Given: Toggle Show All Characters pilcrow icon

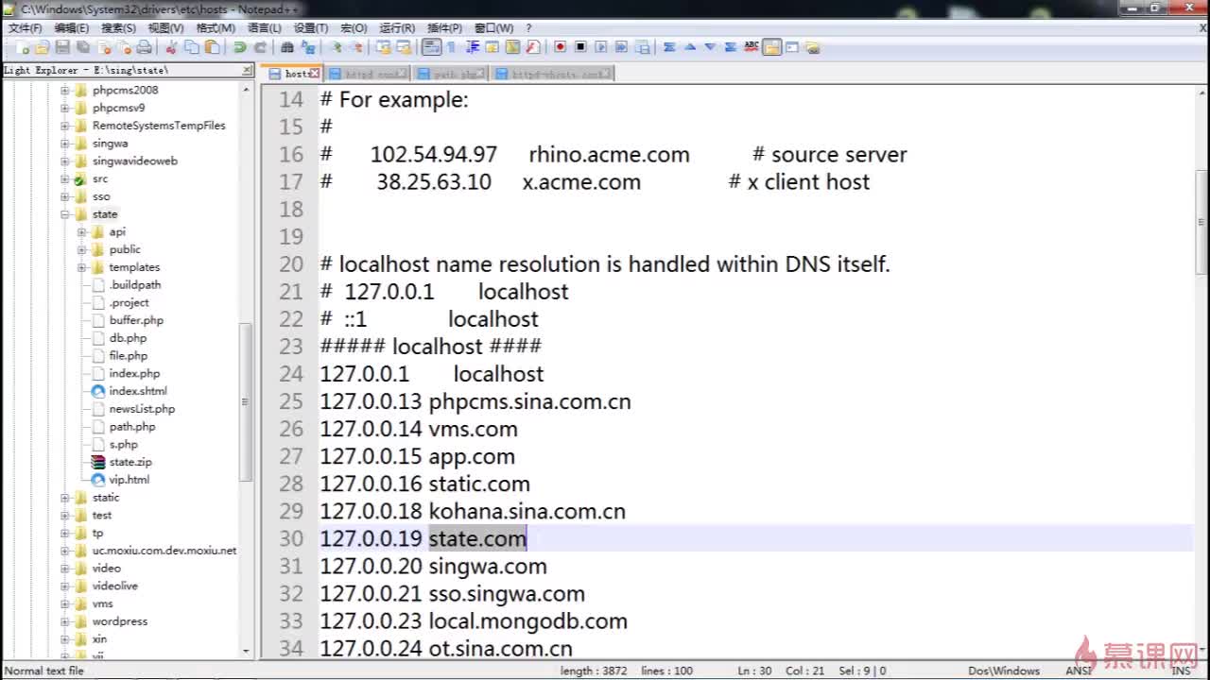Looking at the screenshot, I should pos(452,47).
